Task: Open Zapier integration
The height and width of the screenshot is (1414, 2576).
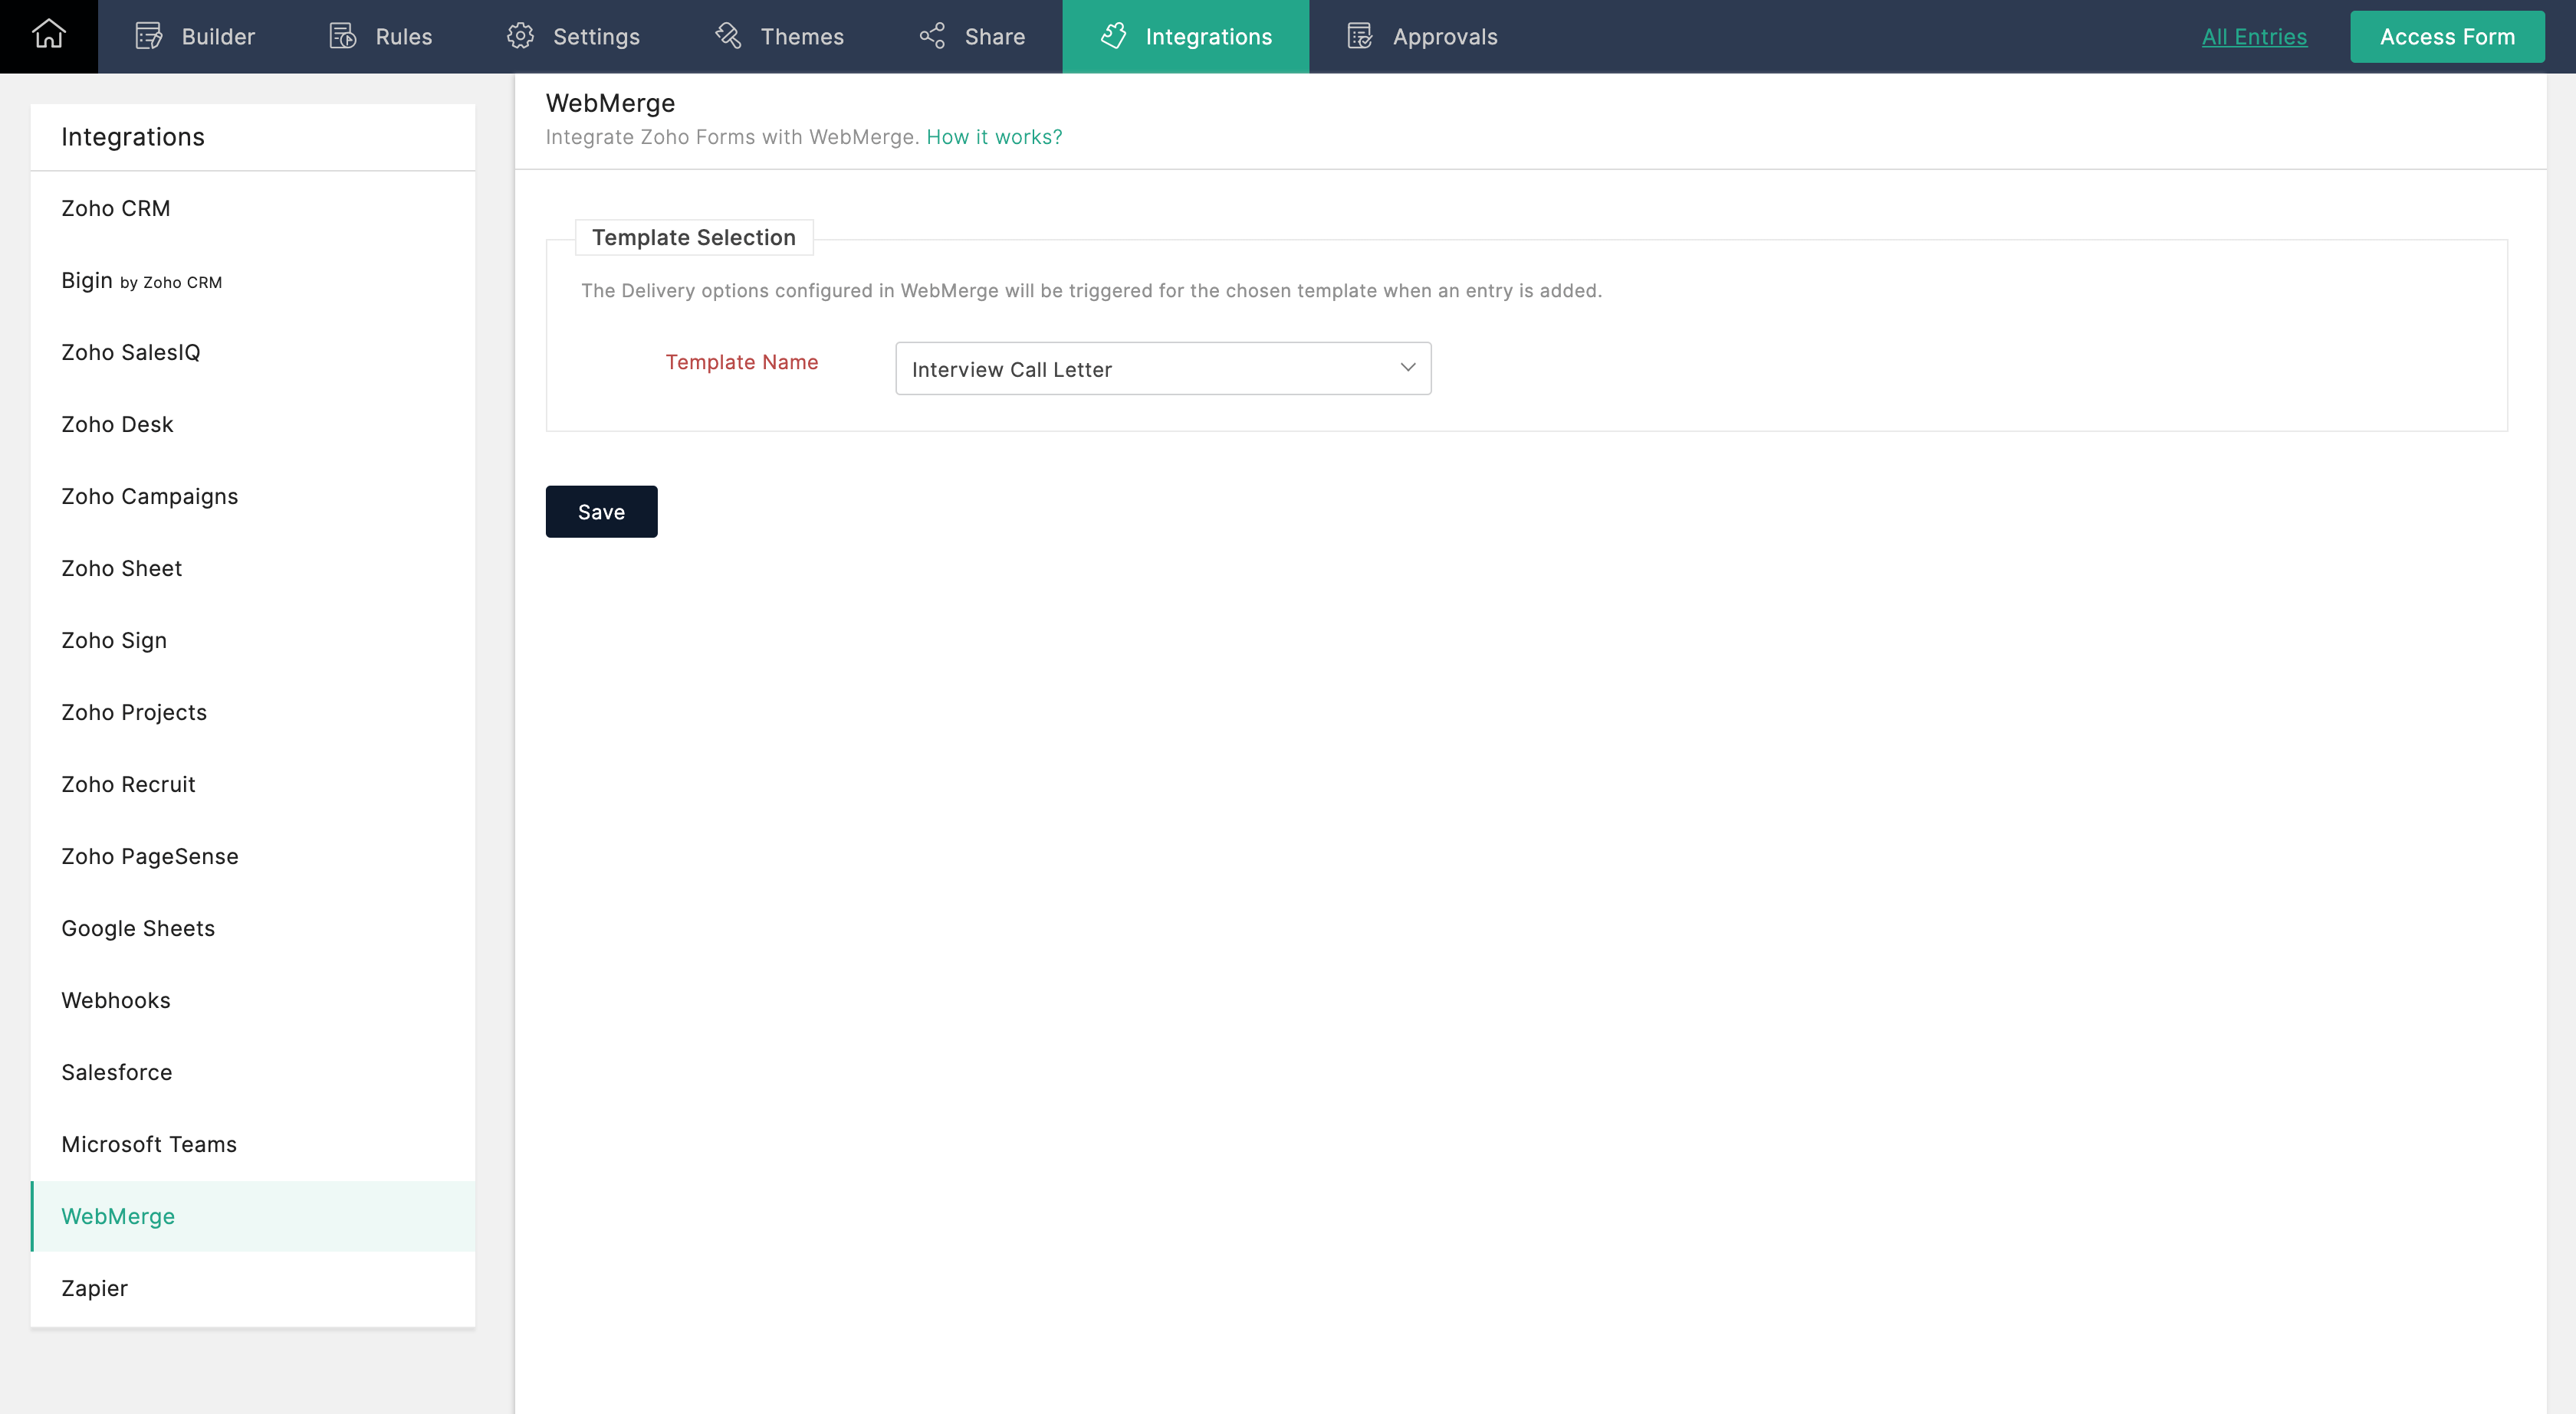Action: pos(253,1288)
